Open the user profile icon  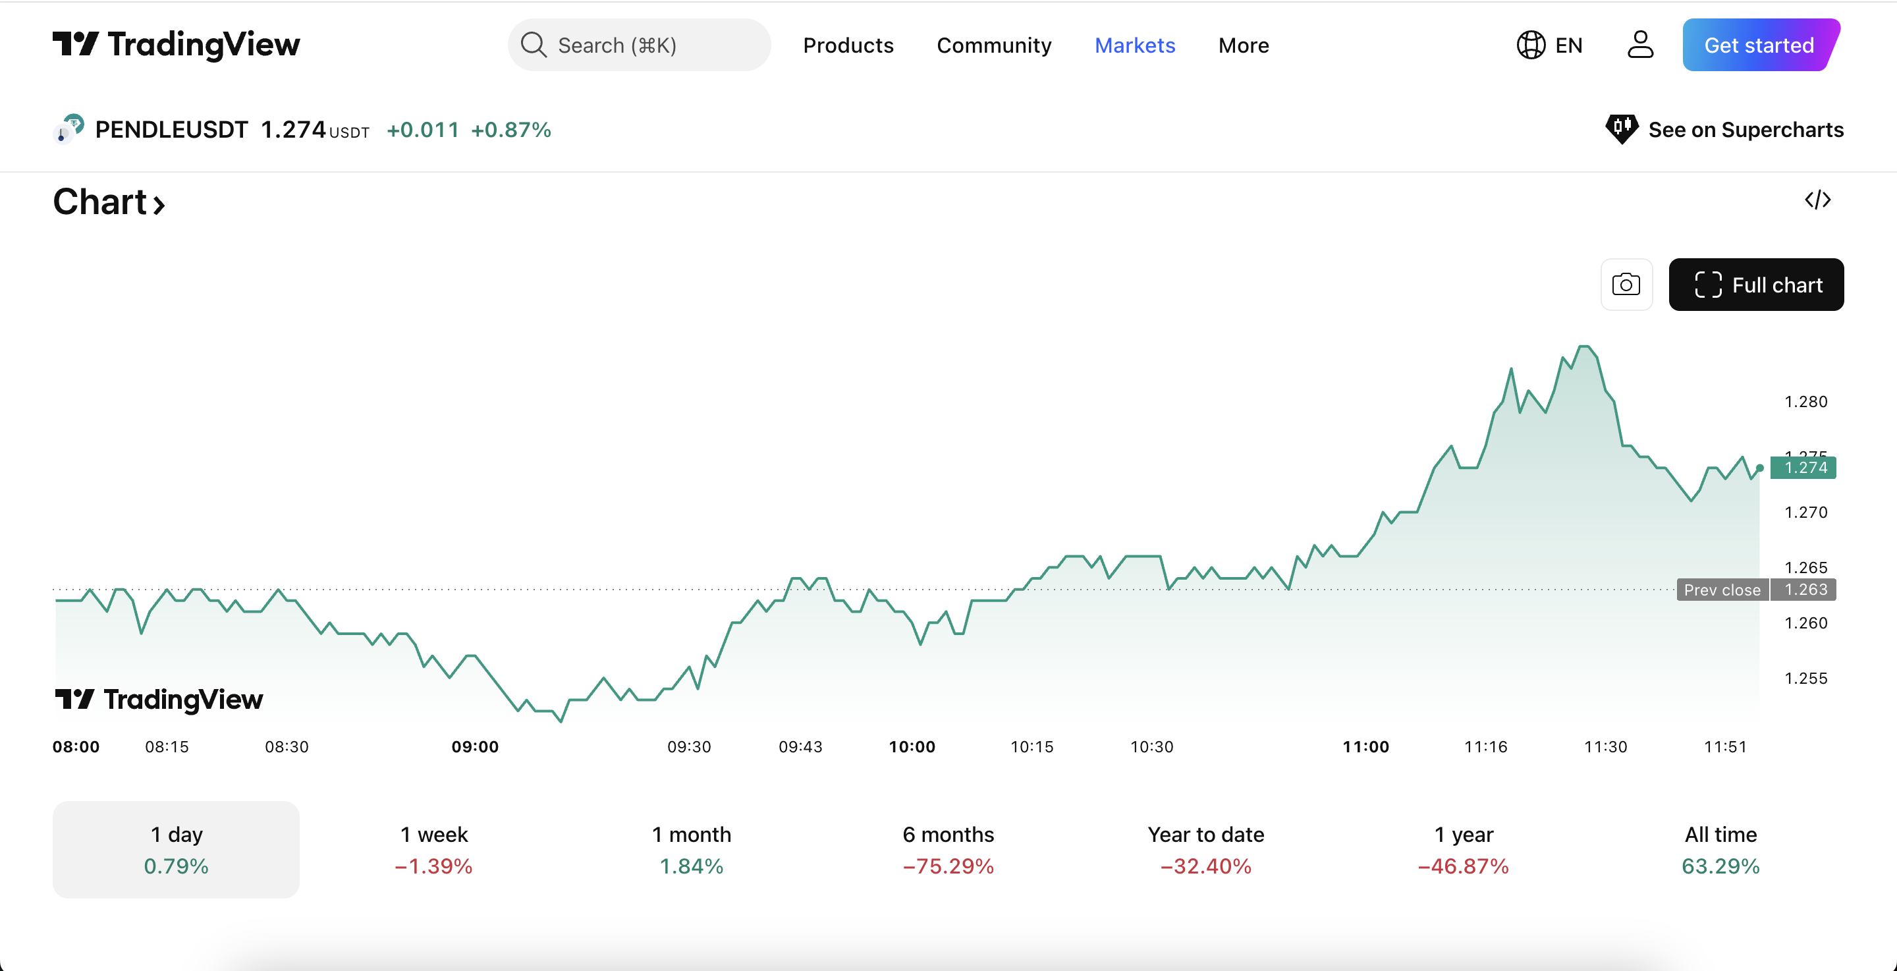pyautogui.click(x=1639, y=45)
